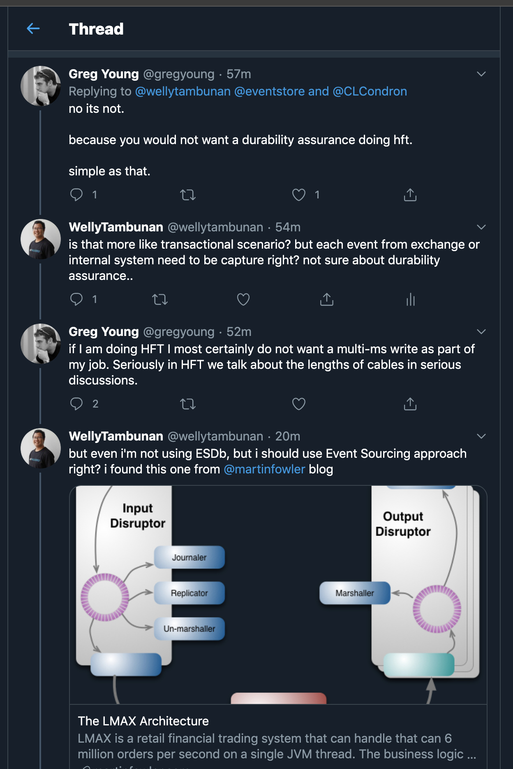The image size is (513, 769).
Task: Retweet WellyTambunan's 54m tweet
Action: (160, 299)
